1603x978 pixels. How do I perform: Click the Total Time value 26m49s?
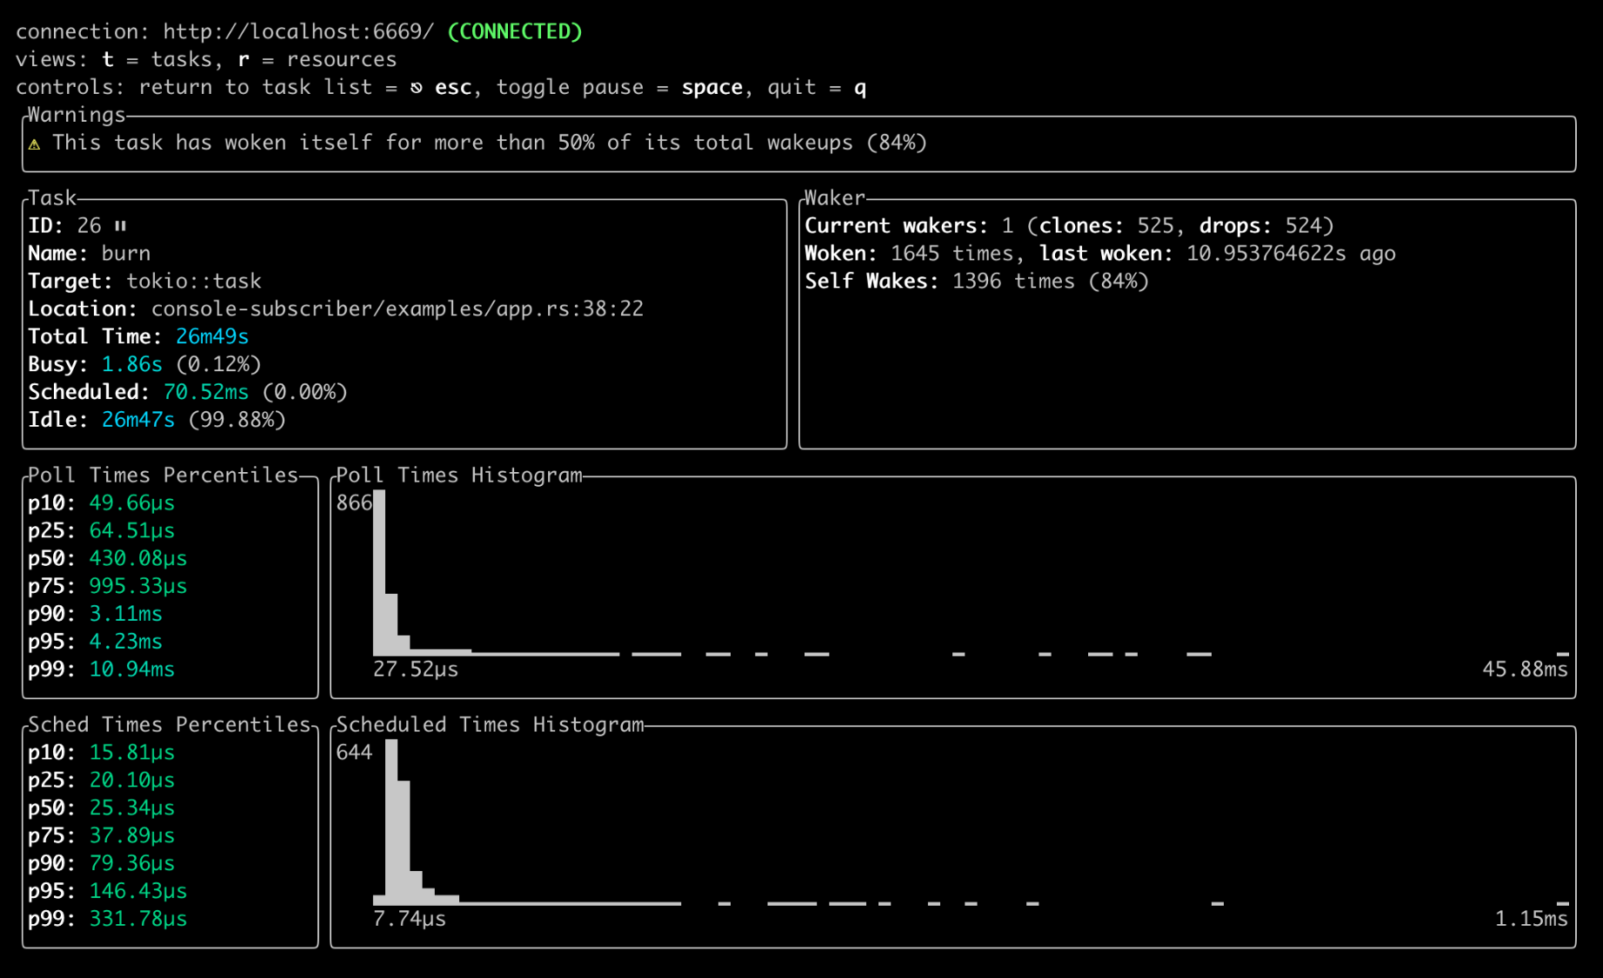click(x=211, y=336)
